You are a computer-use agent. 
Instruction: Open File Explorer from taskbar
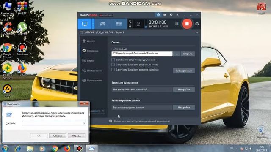[30, 148]
